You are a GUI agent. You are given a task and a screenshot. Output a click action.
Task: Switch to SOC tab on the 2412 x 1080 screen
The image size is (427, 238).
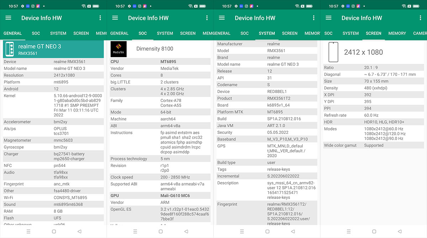328,33
